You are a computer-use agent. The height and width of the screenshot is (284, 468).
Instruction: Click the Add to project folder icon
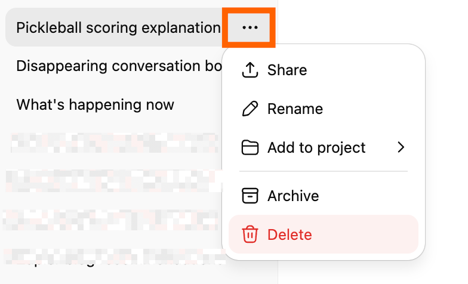click(x=250, y=147)
